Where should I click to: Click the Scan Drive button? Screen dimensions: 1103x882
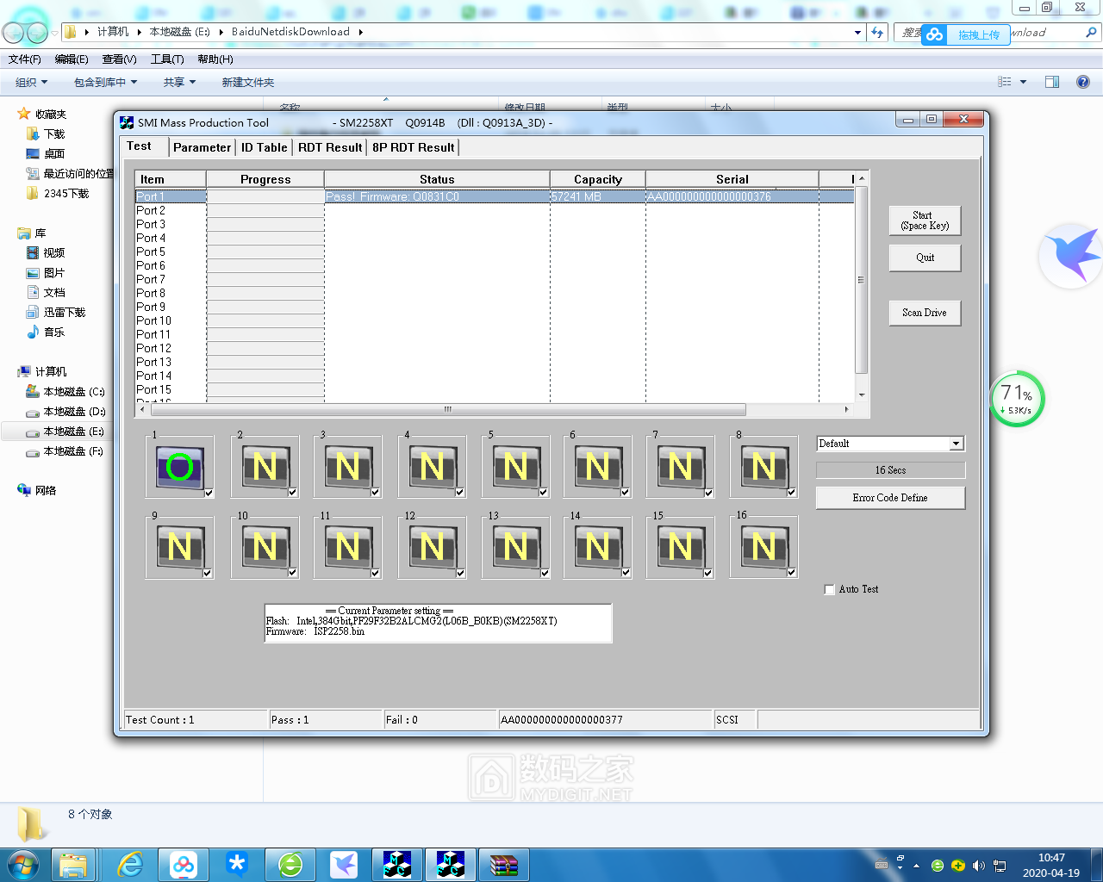(925, 313)
